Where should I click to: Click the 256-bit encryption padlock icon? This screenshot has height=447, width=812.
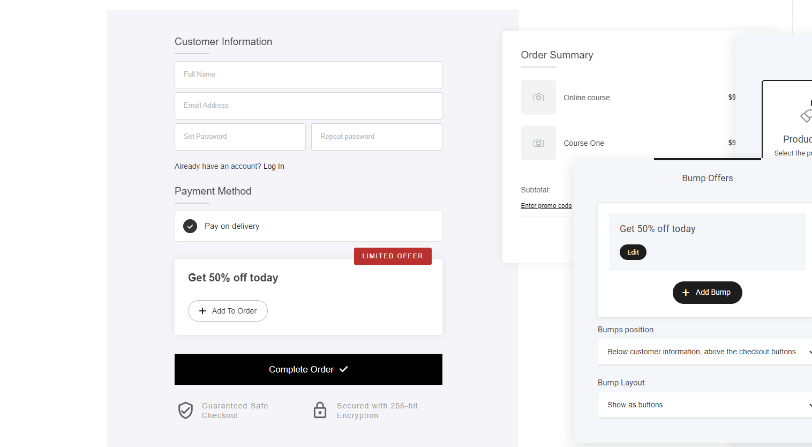[320, 410]
